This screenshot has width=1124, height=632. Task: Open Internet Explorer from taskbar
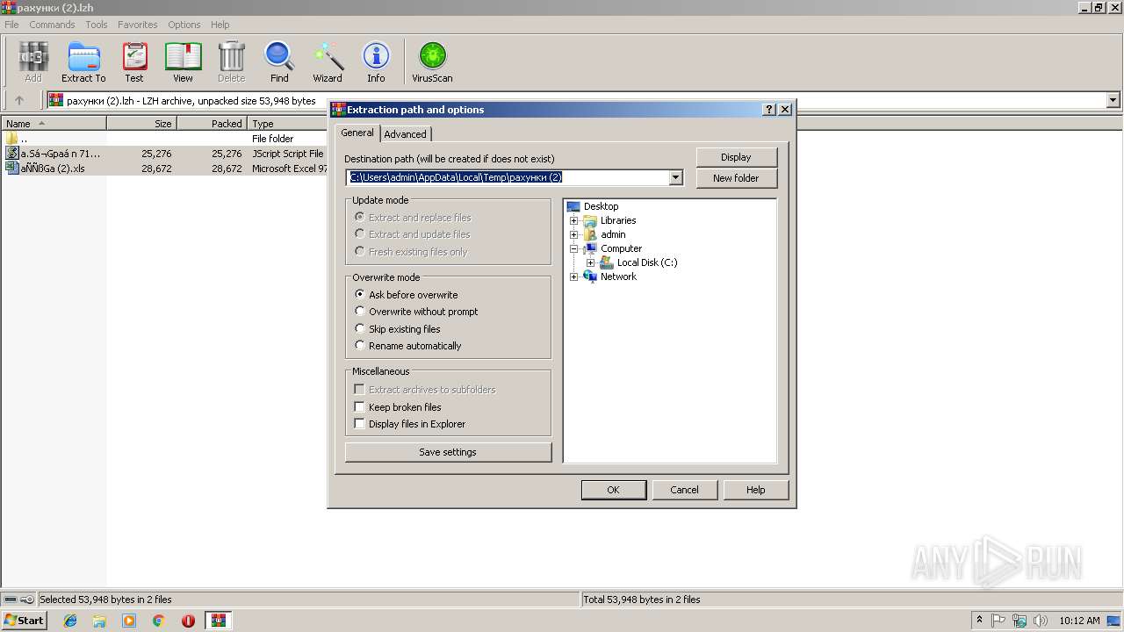[x=70, y=621]
